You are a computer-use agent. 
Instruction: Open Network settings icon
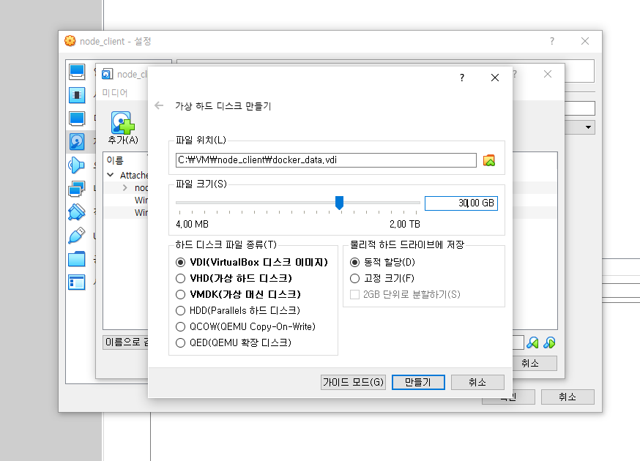[x=77, y=189]
